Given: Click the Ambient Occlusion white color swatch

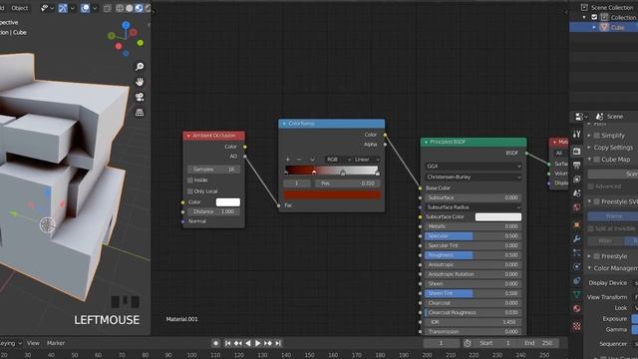Looking at the screenshot, I should coord(228,201).
